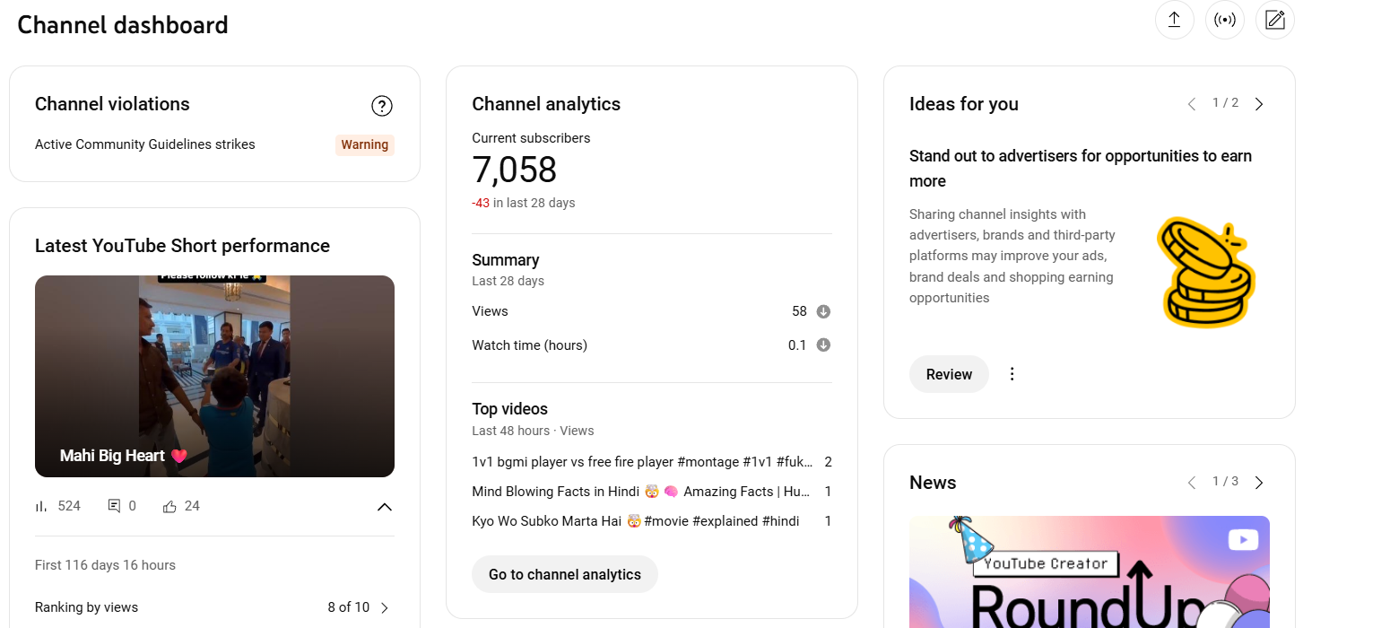Image resolution: width=1390 pixels, height=628 pixels.
Task: Open Channel violations help question mark
Action: coord(382,107)
